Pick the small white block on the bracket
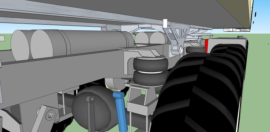The height and width of the screenshot is (132, 270). click(x=165, y=24)
